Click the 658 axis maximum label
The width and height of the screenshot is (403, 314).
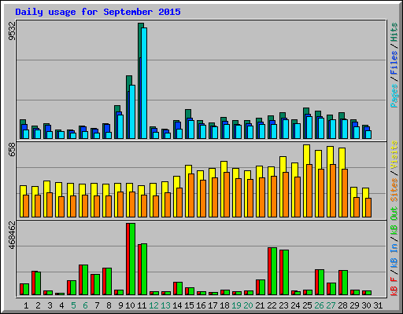tap(12, 150)
